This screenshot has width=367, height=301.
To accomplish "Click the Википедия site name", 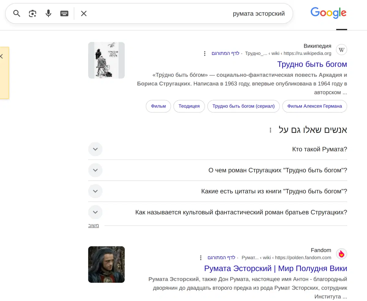I will tap(317, 46).
